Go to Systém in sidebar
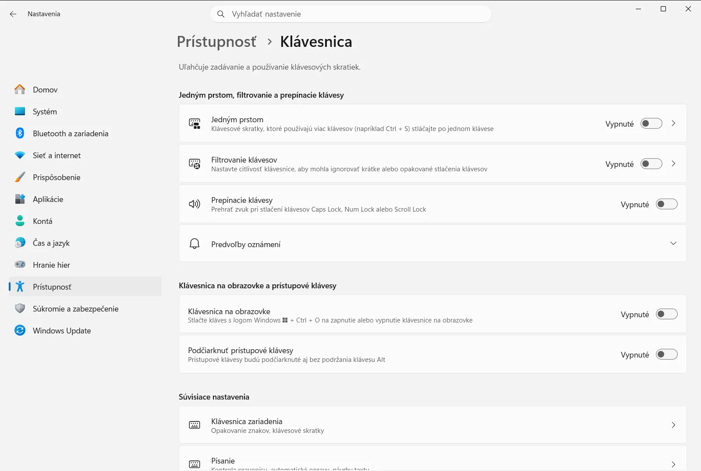Screen dimensions: 701x471 85,111
